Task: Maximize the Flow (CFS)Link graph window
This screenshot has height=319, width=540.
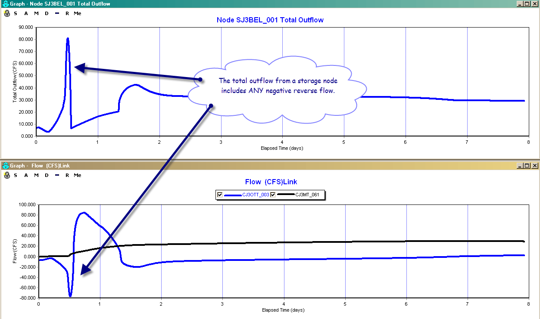Action: pyautogui.click(x=528, y=165)
